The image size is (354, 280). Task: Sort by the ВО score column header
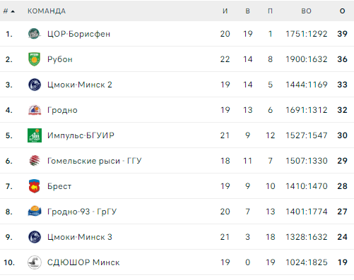306,11
